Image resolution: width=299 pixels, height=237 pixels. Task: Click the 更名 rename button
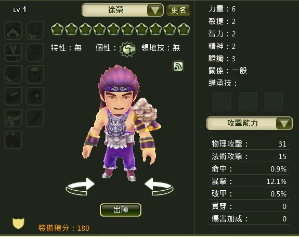click(178, 10)
